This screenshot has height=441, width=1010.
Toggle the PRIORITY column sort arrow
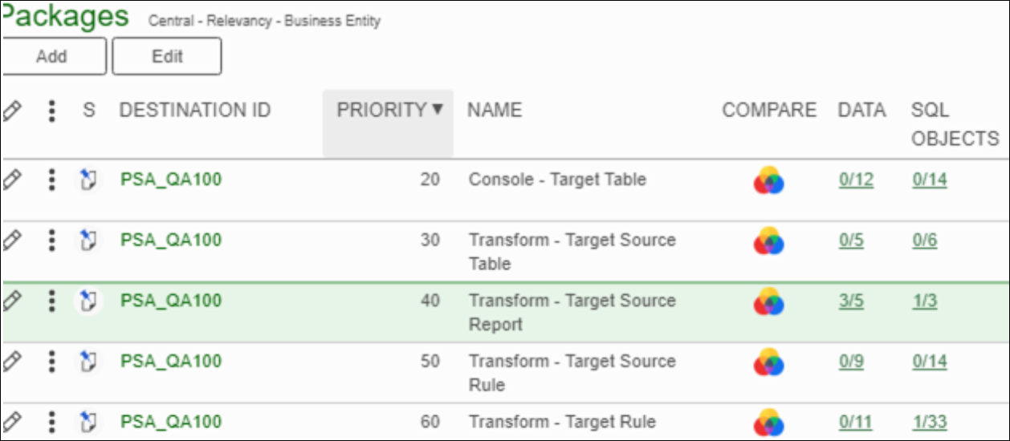438,110
